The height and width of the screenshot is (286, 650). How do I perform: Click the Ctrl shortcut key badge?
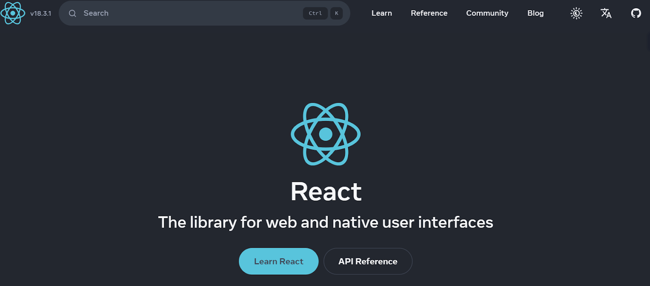315,13
